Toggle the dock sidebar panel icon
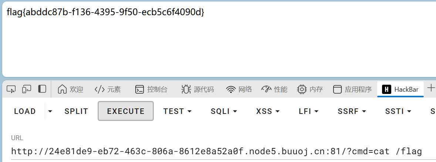This screenshot has width=436, height=162. coord(42,89)
